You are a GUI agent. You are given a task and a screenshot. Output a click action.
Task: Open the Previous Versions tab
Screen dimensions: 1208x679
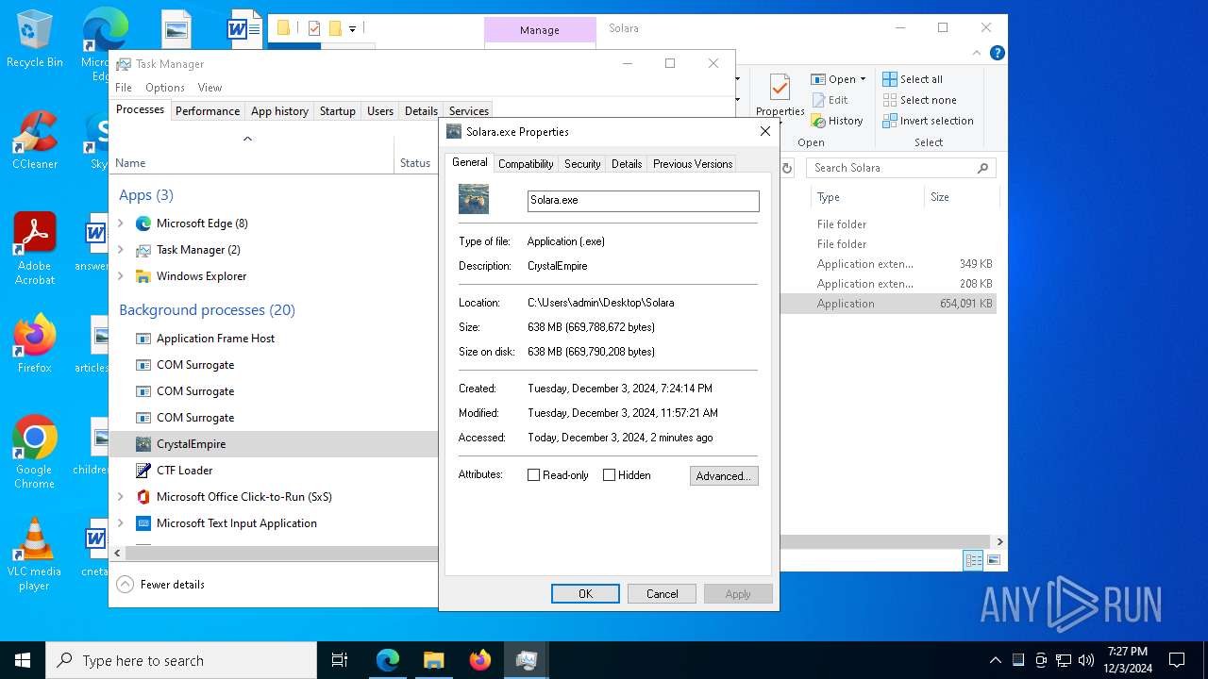(x=693, y=164)
